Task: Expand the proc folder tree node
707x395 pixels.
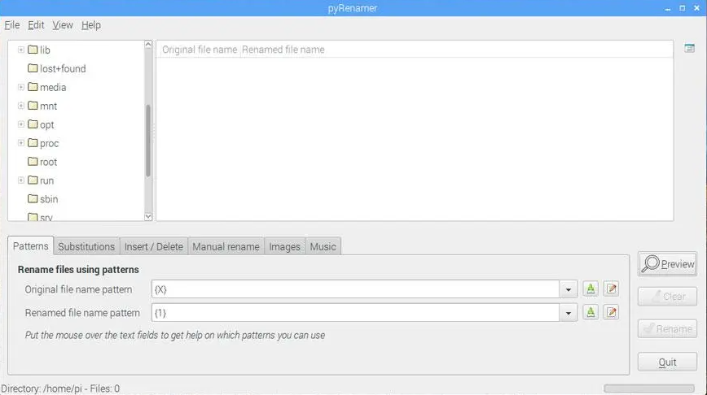Action: pos(20,143)
